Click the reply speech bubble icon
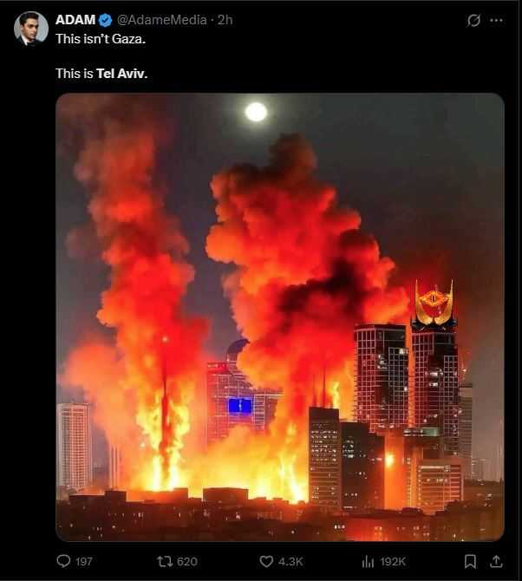The image size is (522, 581). [63, 561]
